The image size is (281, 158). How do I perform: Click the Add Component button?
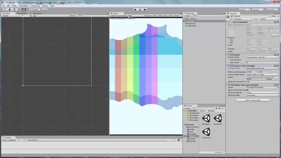[253, 100]
